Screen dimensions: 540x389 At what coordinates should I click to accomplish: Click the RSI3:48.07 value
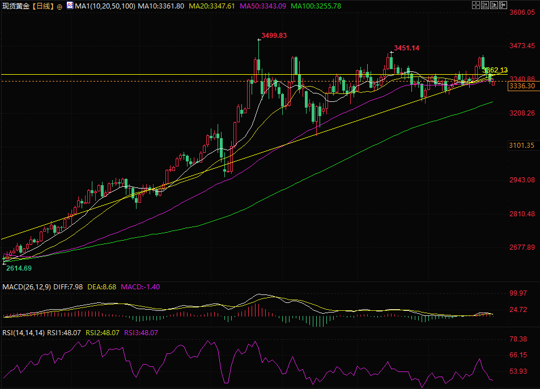pyautogui.click(x=141, y=333)
